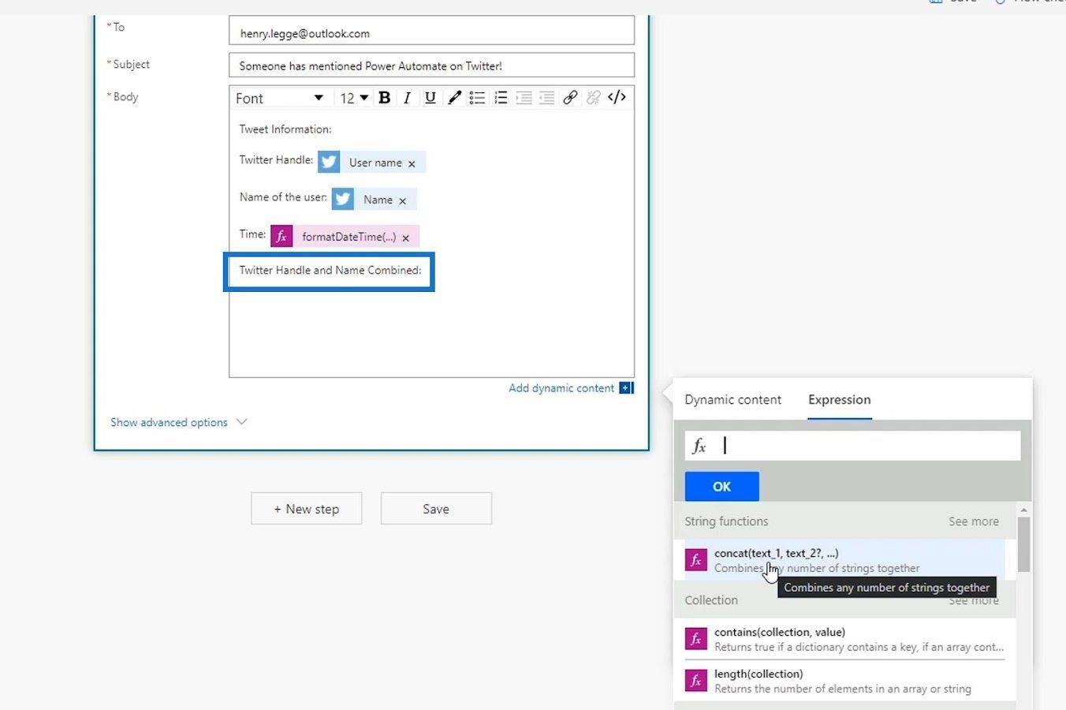The image size is (1066, 710).
Task: Select the length(collection) function
Action: pyautogui.click(x=844, y=681)
